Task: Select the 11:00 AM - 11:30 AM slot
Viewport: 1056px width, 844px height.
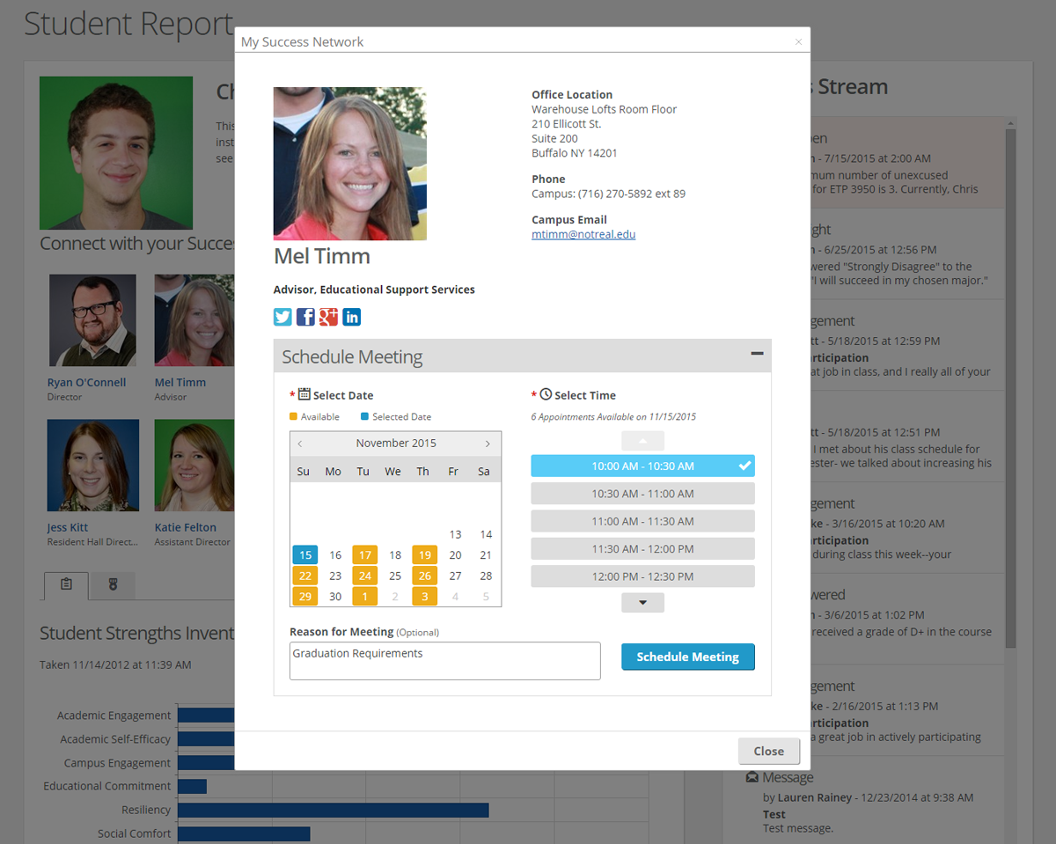Action: tap(642, 520)
